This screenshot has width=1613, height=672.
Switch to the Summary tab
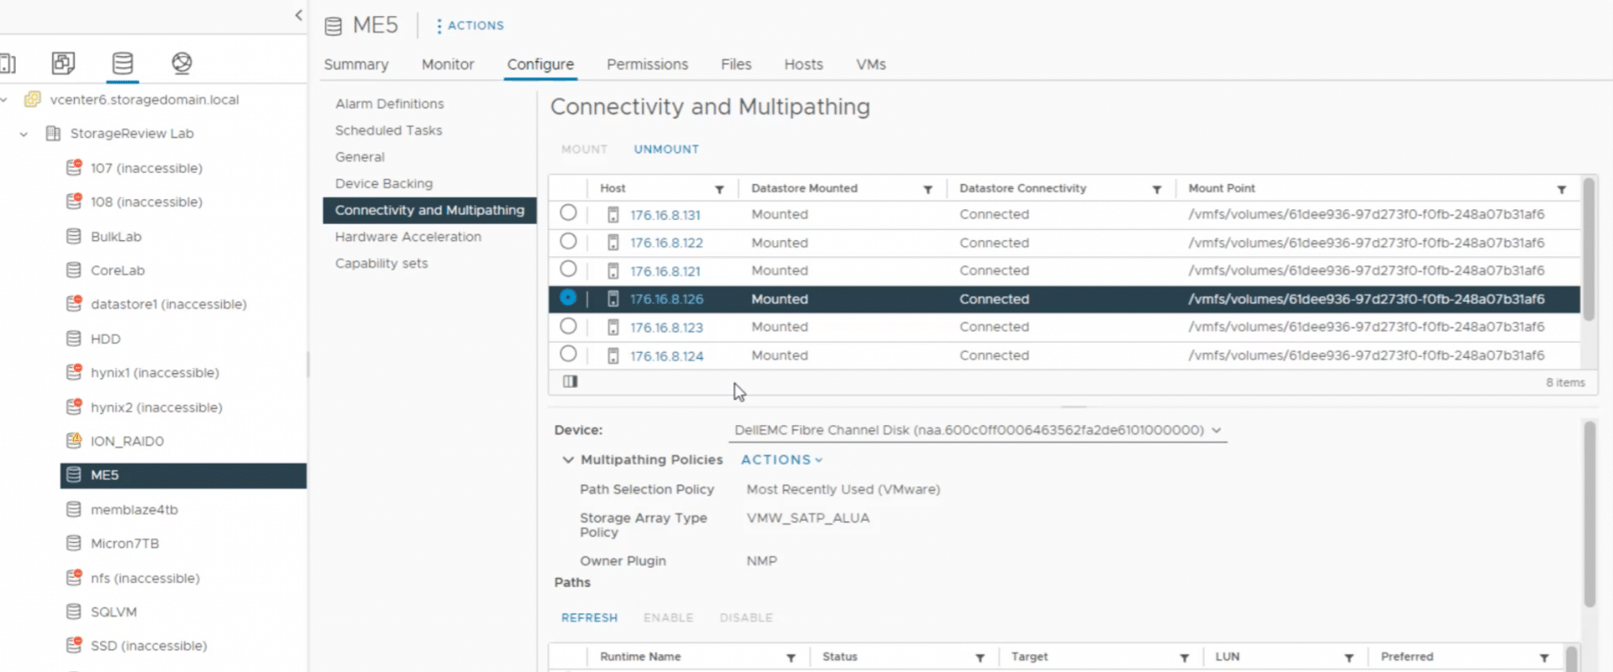click(x=356, y=65)
